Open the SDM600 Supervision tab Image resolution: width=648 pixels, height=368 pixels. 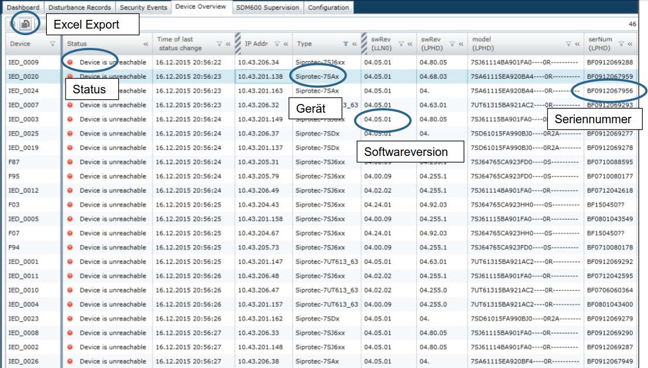268,8
